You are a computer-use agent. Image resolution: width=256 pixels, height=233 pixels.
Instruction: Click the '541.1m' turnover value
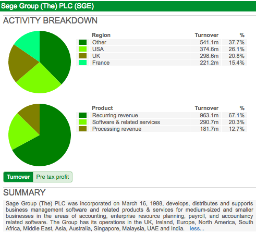(209, 42)
